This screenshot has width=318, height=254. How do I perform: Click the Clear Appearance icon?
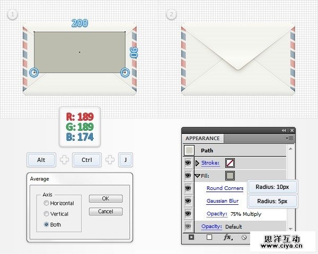244,238
